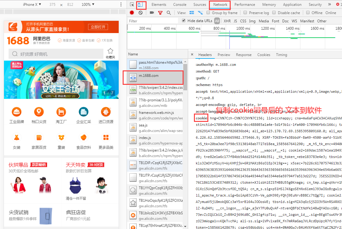Open network search magnifier icon
The height and width of the screenshot is (229, 342).
pos(169,13)
